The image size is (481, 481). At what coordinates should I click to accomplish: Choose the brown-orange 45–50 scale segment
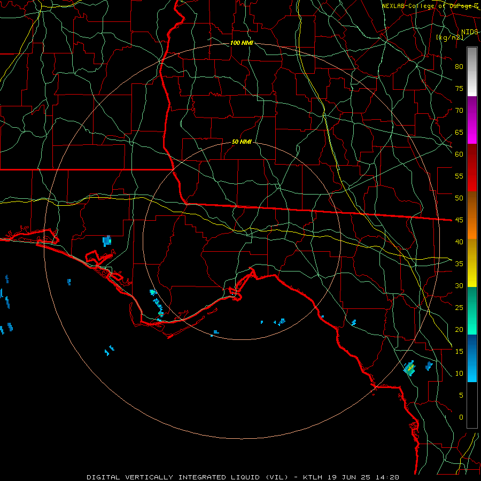point(472,215)
